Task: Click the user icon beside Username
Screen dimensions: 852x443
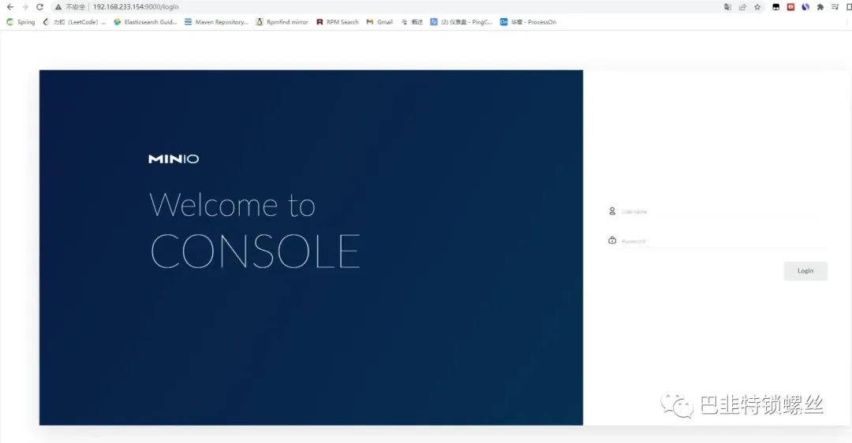Action: tap(612, 211)
